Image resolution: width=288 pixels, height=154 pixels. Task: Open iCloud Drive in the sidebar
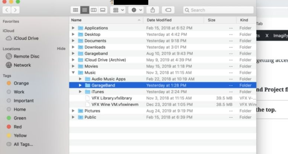pos(26,38)
